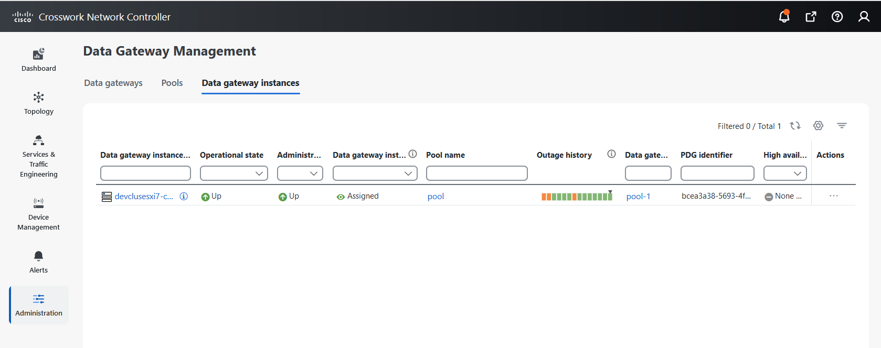Open Topology in sidebar
Image resolution: width=881 pixels, height=348 pixels.
39,103
